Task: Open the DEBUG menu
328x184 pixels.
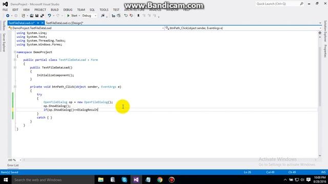Action: (x=68, y=10)
